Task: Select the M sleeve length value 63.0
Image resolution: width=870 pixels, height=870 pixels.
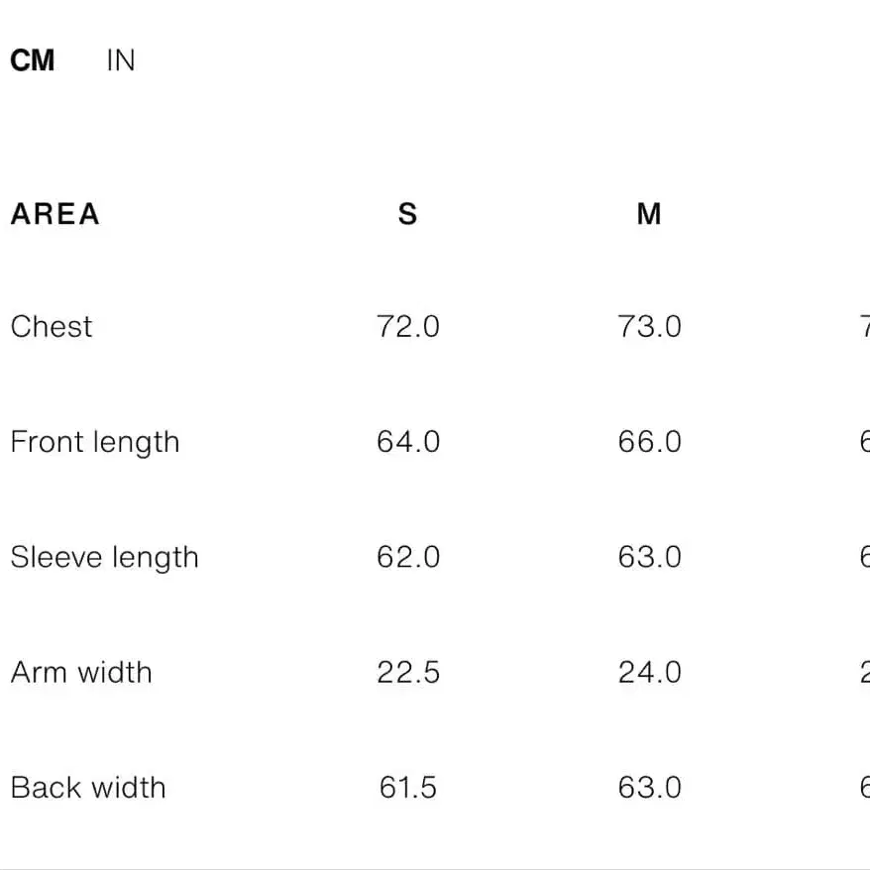Action: tap(649, 557)
